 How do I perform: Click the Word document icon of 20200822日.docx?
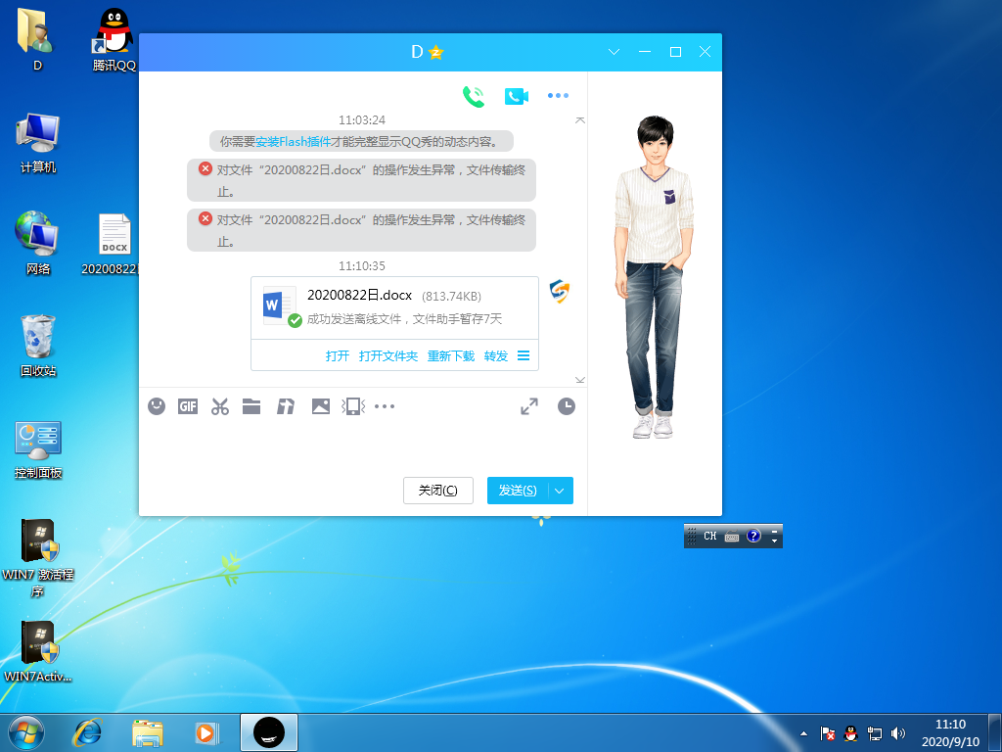(x=280, y=305)
